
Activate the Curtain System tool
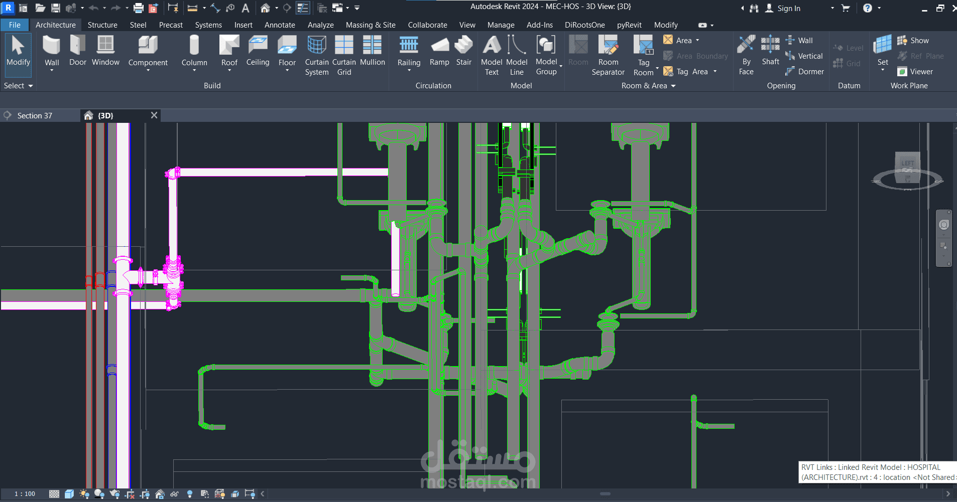pyautogui.click(x=317, y=55)
